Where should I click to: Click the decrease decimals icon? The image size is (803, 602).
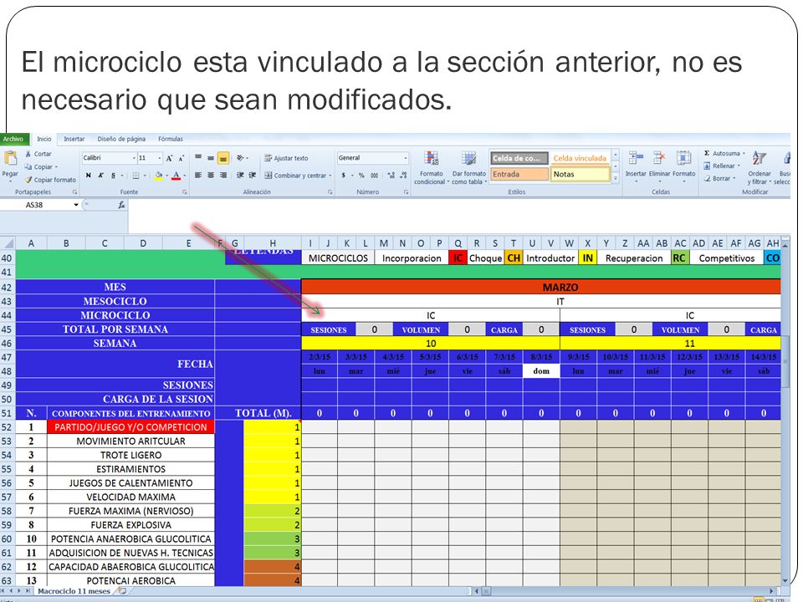[x=403, y=175]
